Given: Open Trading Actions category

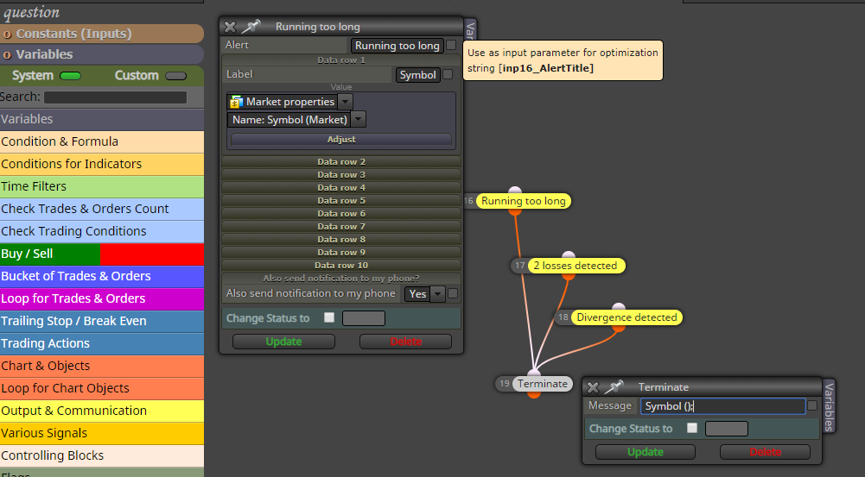Looking at the screenshot, I should pyautogui.click(x=101, y=343).
